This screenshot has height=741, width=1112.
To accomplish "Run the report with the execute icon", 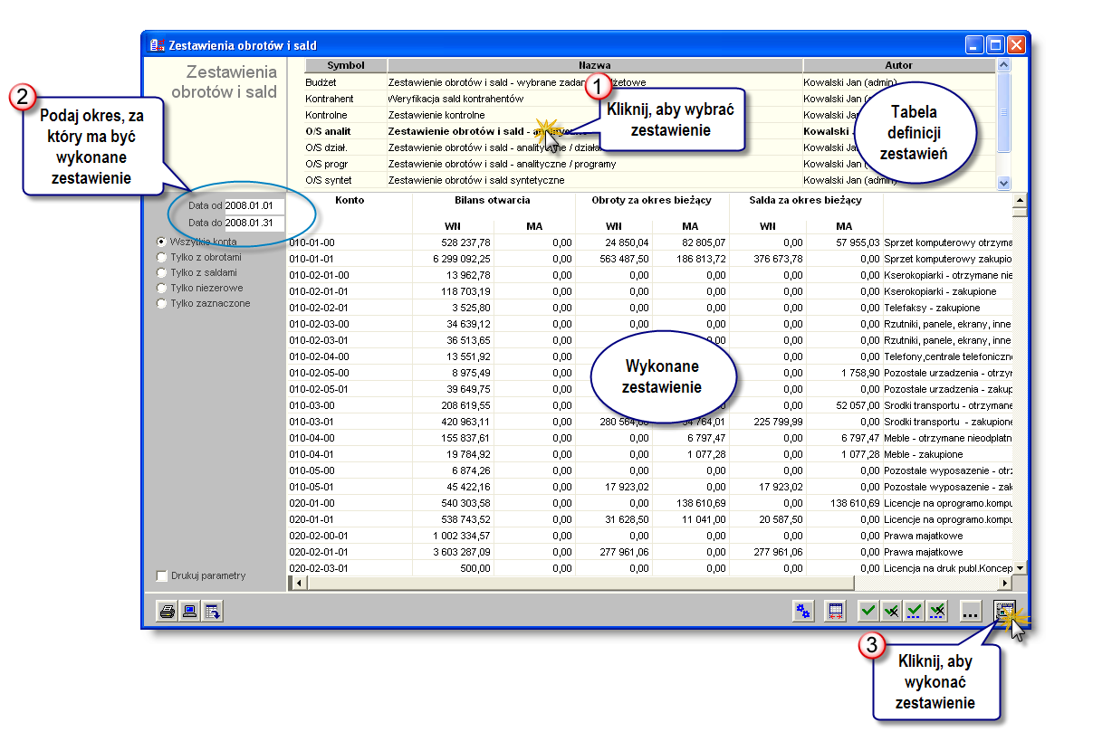I will 1005,612.
